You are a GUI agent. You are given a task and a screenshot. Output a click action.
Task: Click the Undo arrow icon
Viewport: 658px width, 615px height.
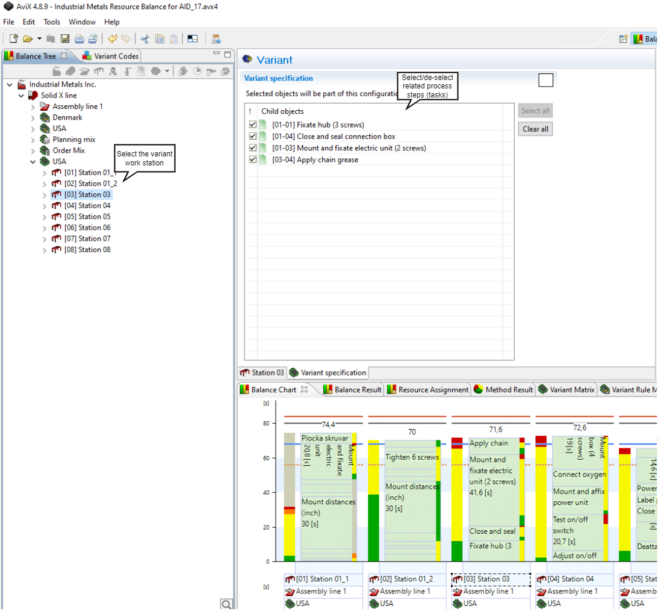(x=112, y=39)
